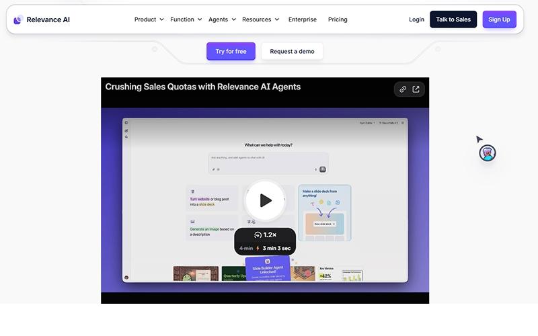The width and height of the screenshot is (538, 336).
Task: Click Request a demo button
Action: (292, 51)
